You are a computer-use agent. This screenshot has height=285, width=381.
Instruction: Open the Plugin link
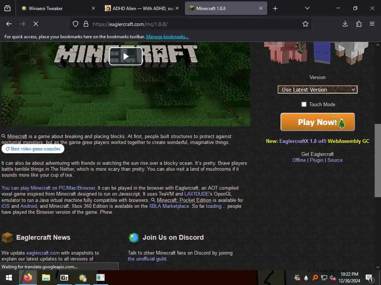316,160
